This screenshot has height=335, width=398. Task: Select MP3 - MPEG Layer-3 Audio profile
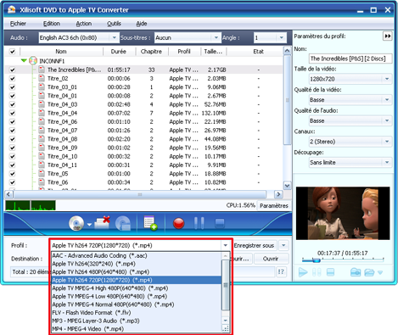coord(137,321)
